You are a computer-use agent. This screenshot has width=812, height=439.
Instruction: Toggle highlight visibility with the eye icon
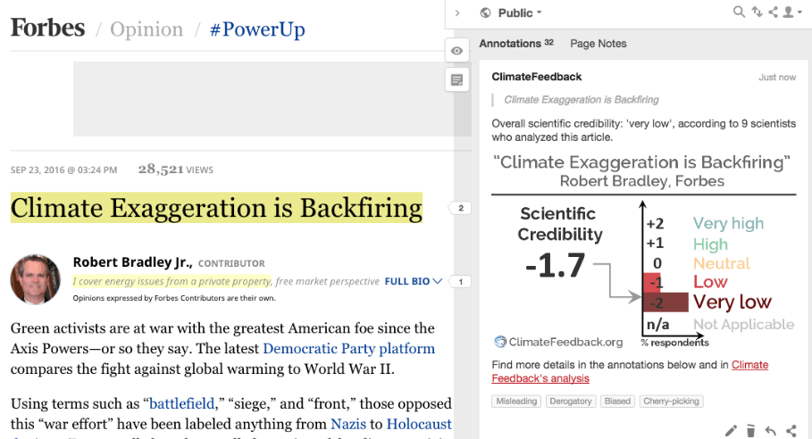point(456,51)
